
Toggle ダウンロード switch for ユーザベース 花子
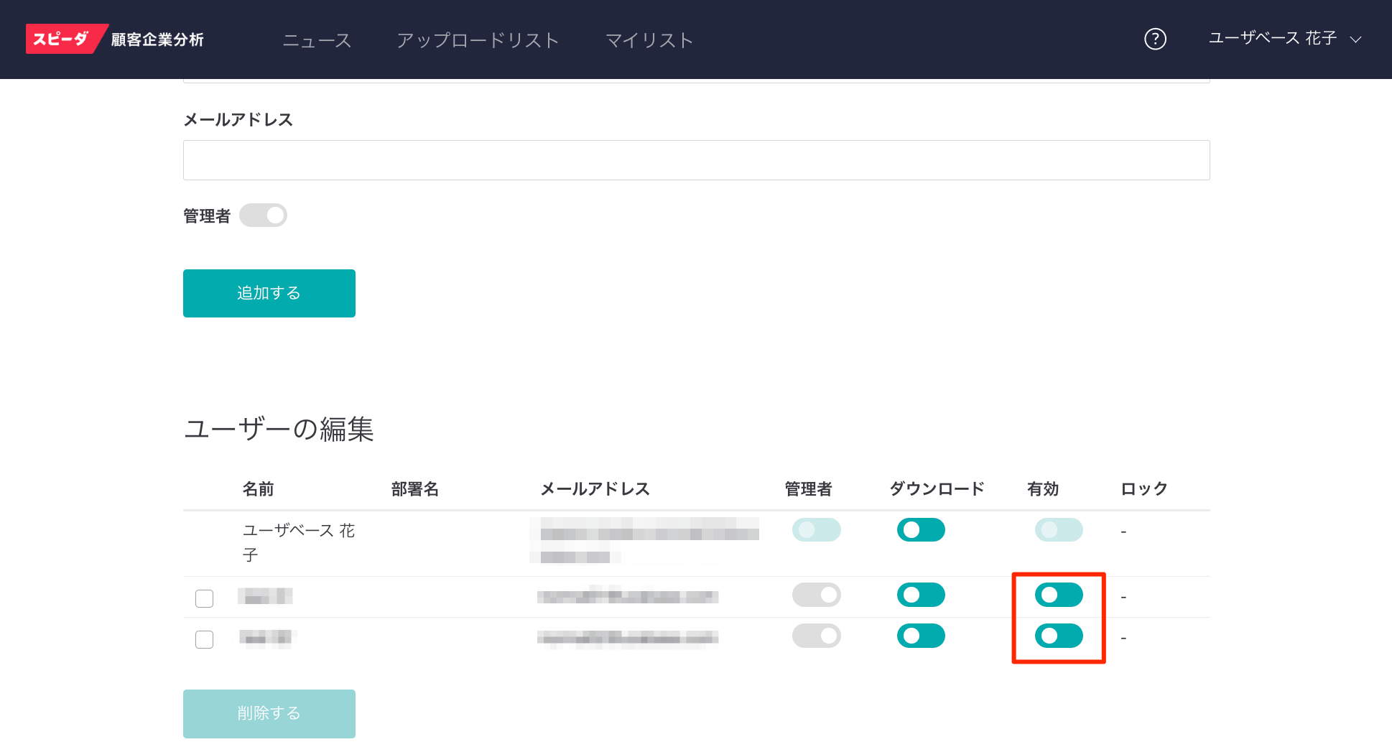[921, 530]
